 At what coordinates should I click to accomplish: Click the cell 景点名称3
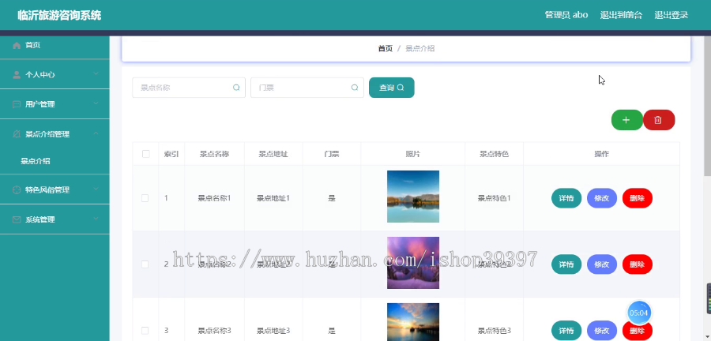pos(214,330)
